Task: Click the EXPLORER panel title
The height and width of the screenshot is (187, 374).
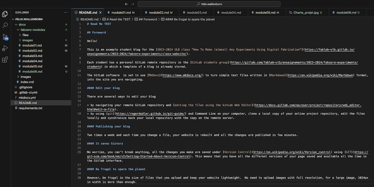Action: 22,12
